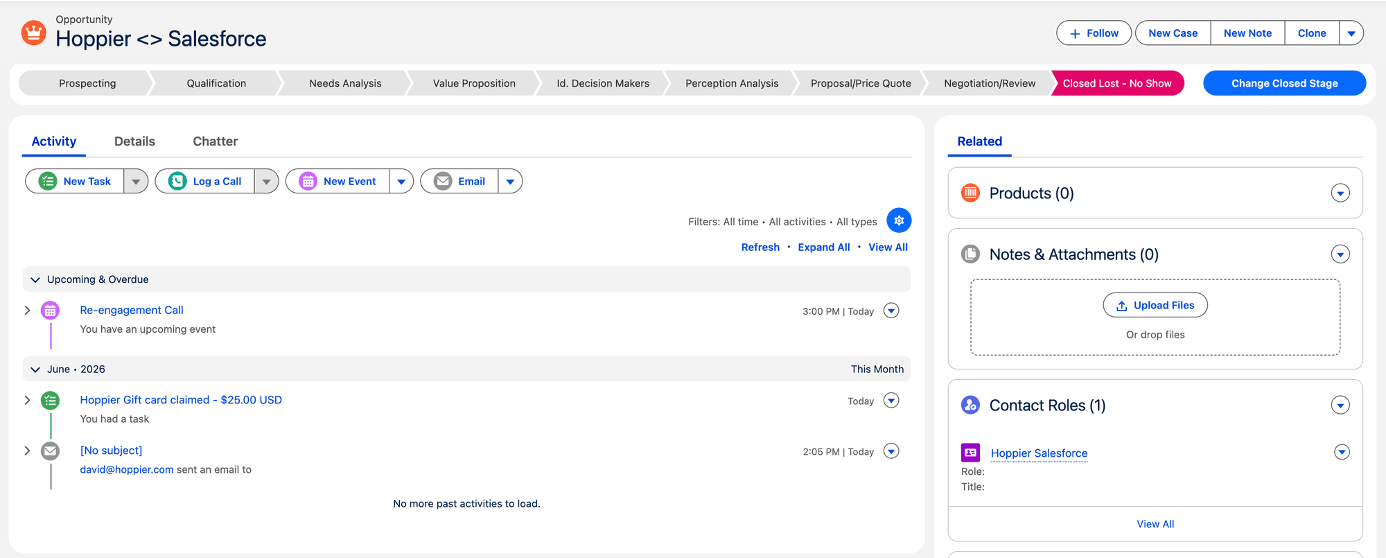Switch to the Activity tab

click(54, 141)
